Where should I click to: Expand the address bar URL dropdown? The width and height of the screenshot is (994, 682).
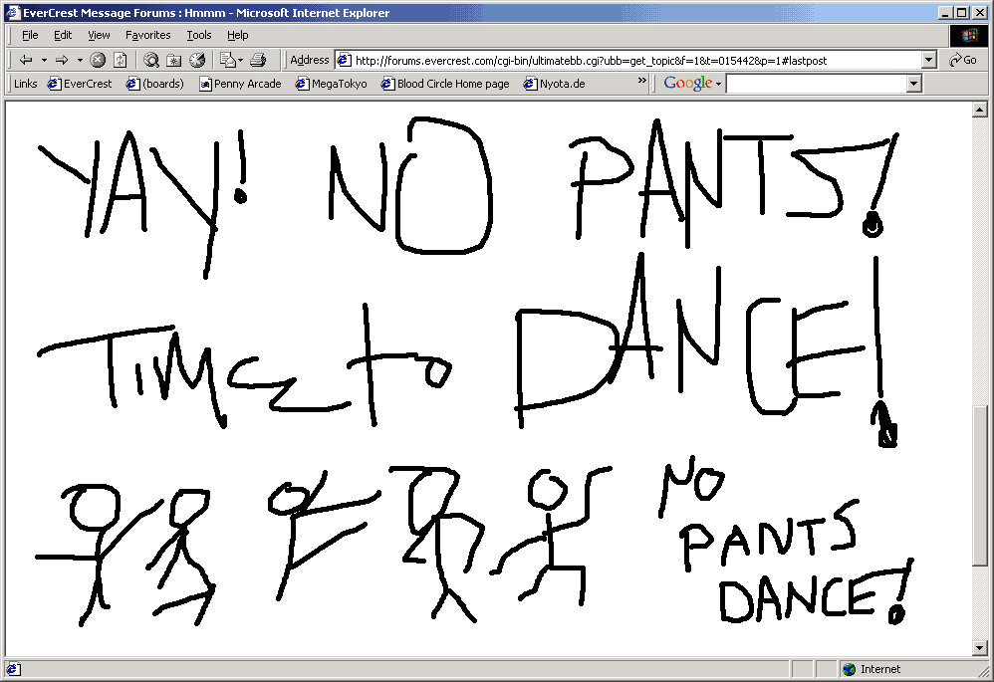(928, 60)
